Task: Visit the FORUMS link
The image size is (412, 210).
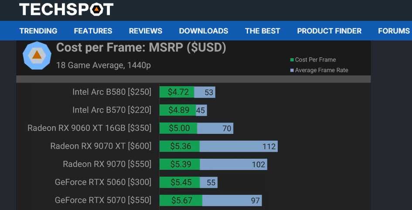Action: (x=394, y=31)
